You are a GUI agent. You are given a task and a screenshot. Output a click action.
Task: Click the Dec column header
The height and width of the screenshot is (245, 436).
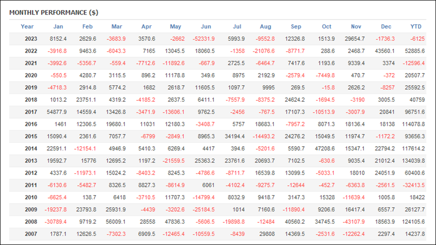386,27
